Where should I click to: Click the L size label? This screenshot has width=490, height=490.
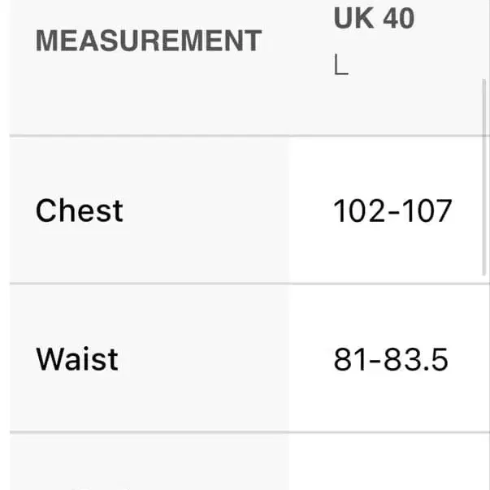coord(341,64)
